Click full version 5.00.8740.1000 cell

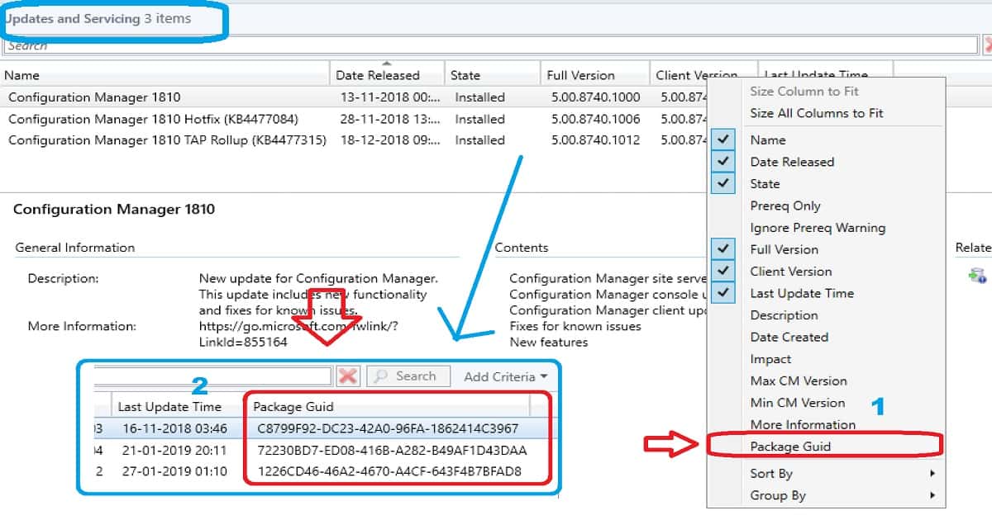595,97
